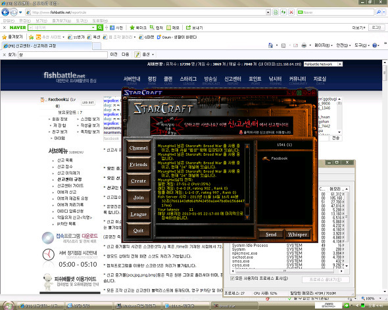This screenshot has width=388, height=310.
Task: Stop loading with the red X icon
Action: (291, 12)
